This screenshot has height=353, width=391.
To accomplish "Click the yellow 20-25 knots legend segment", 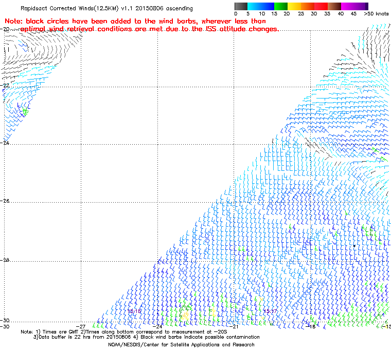I will pos(294,6).
